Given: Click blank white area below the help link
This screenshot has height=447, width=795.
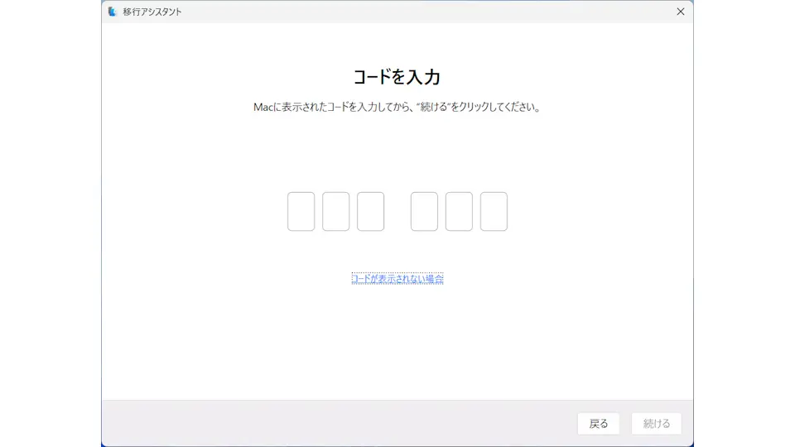Looking at the screenshot, I should pos(397,348).
